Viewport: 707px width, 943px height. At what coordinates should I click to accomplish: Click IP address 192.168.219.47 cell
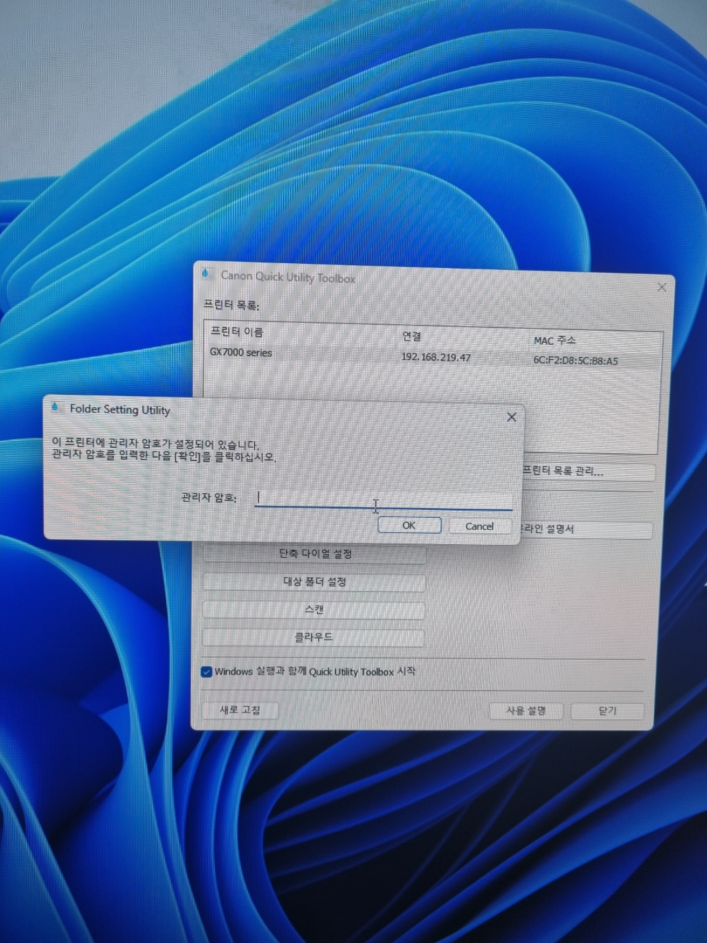(x=436, y=357)
